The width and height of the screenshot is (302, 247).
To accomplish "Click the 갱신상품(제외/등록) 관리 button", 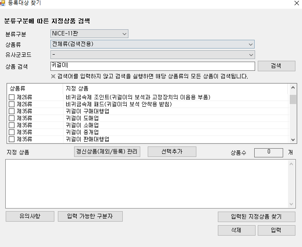I will tap(107, 152).
